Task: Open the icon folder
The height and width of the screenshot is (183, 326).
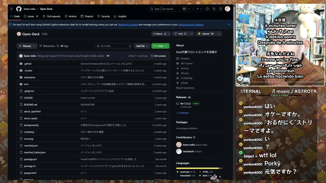Action: coord(26,84)
